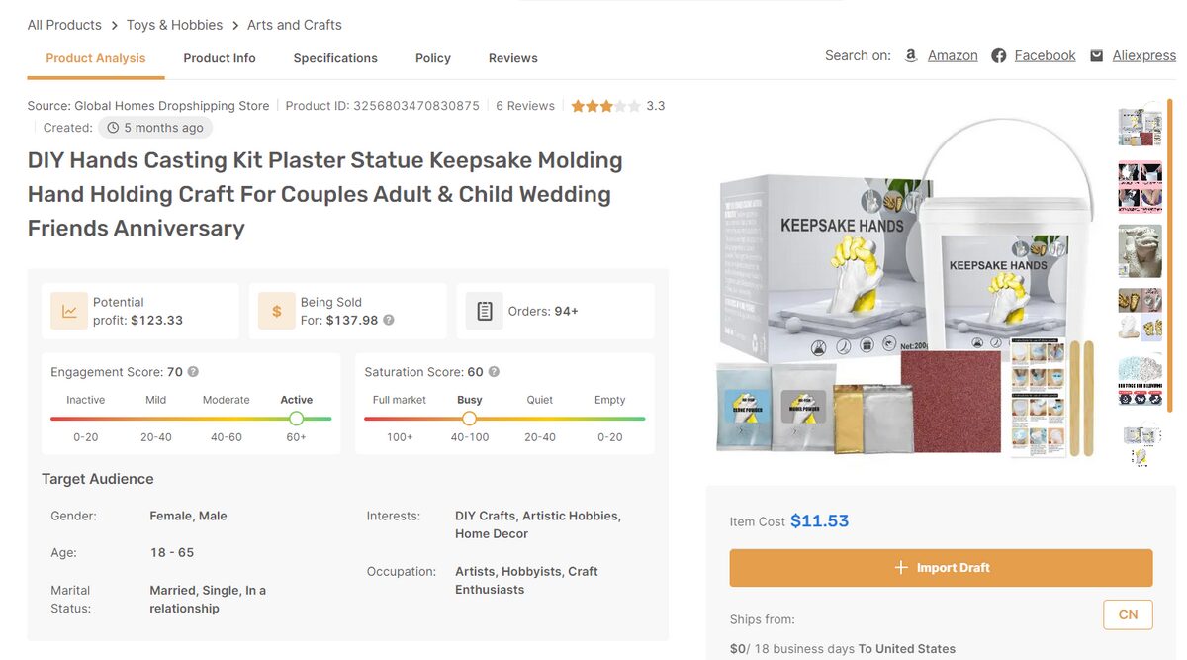The width and height of the screenshot is (1187, 660).
Task: Click the Saturation Score slider handle
Action: tap(469, 419)
